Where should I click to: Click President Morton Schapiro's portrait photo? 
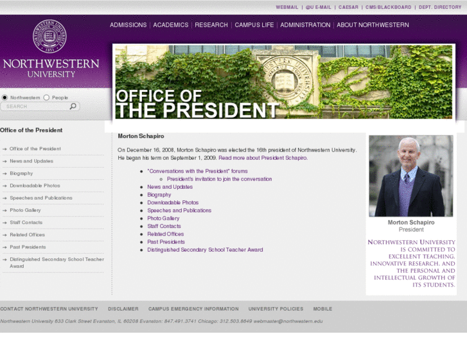point(410,176)
